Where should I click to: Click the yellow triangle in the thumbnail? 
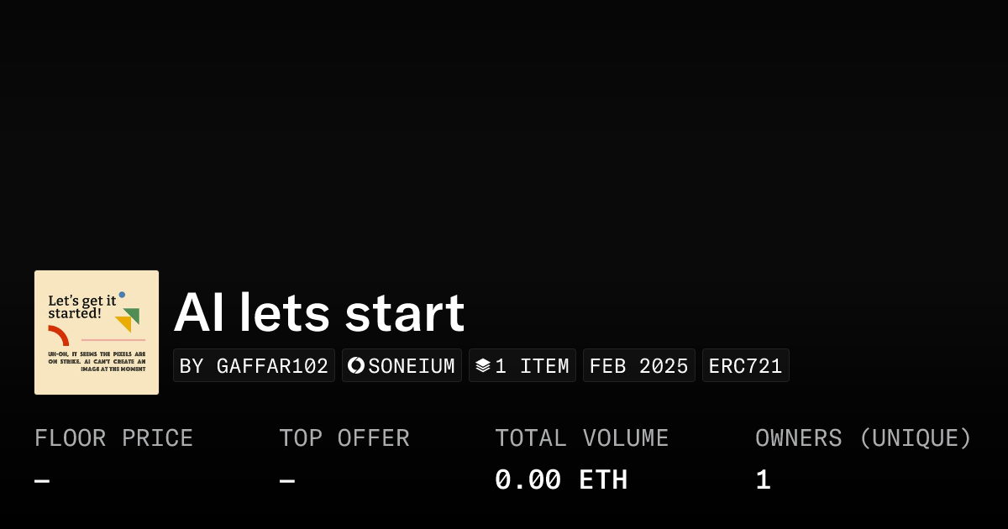[124, 323]
